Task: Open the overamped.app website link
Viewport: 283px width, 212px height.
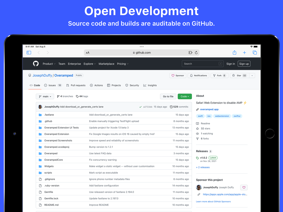Action: coord(209,109)
